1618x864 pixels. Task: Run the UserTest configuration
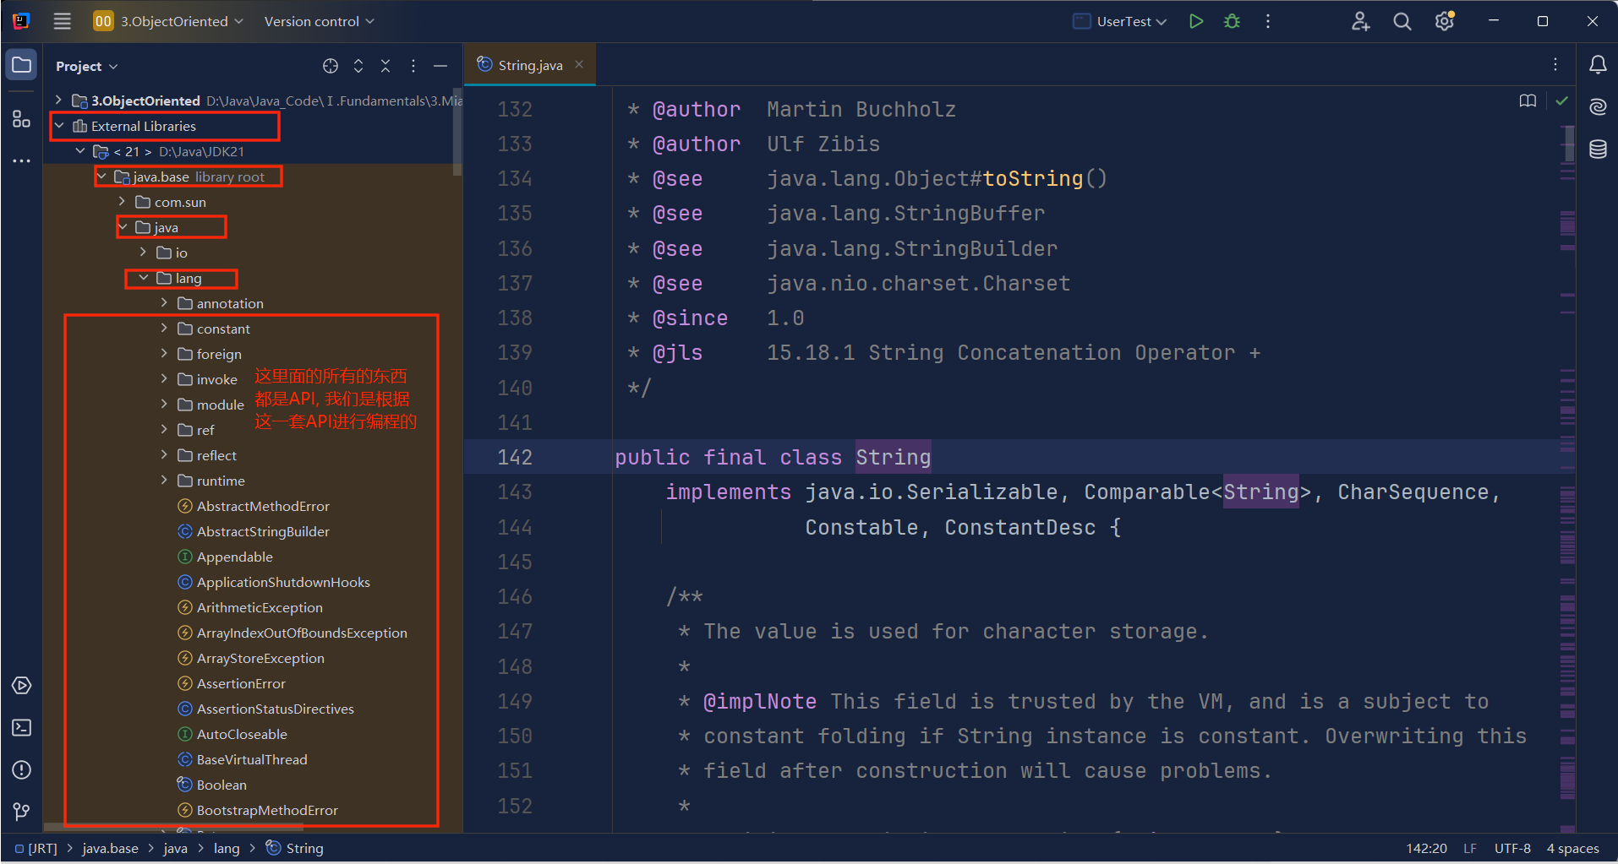tap(1195, 21)
